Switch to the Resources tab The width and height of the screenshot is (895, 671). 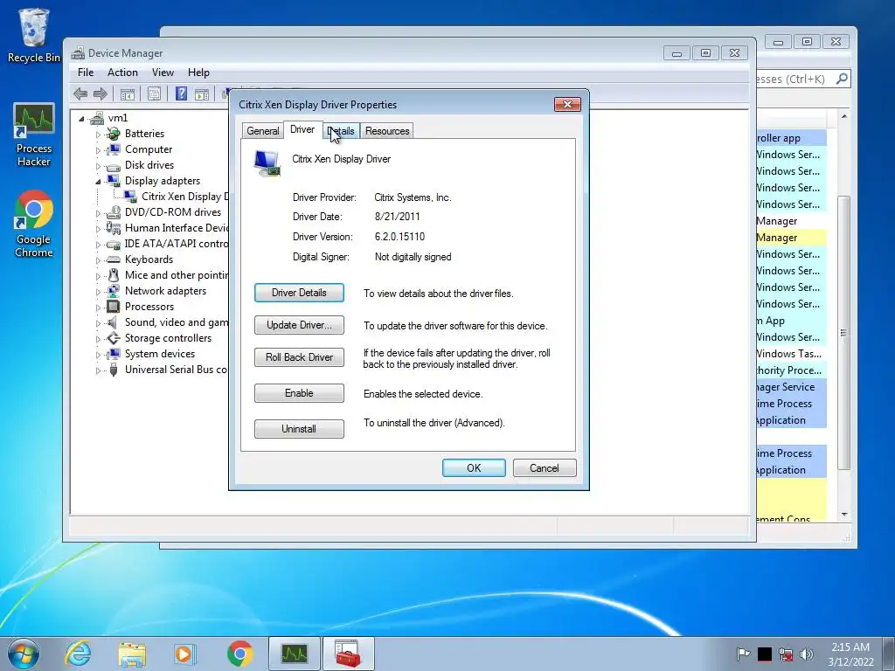pos(387,131)
